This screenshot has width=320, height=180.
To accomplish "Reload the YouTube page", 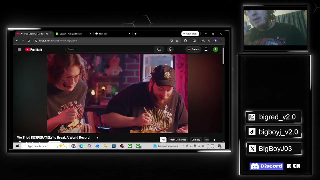I will [x=29, y=41].
